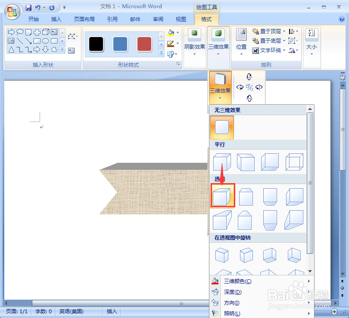
Task: Open the 引用 tab
Action: tap(112, 19)
